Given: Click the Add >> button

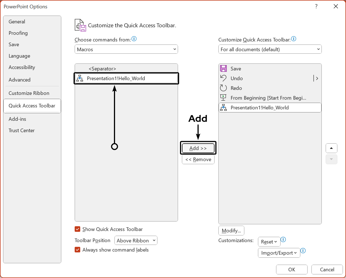Looking at the screenshot, I should pos(198,148).
